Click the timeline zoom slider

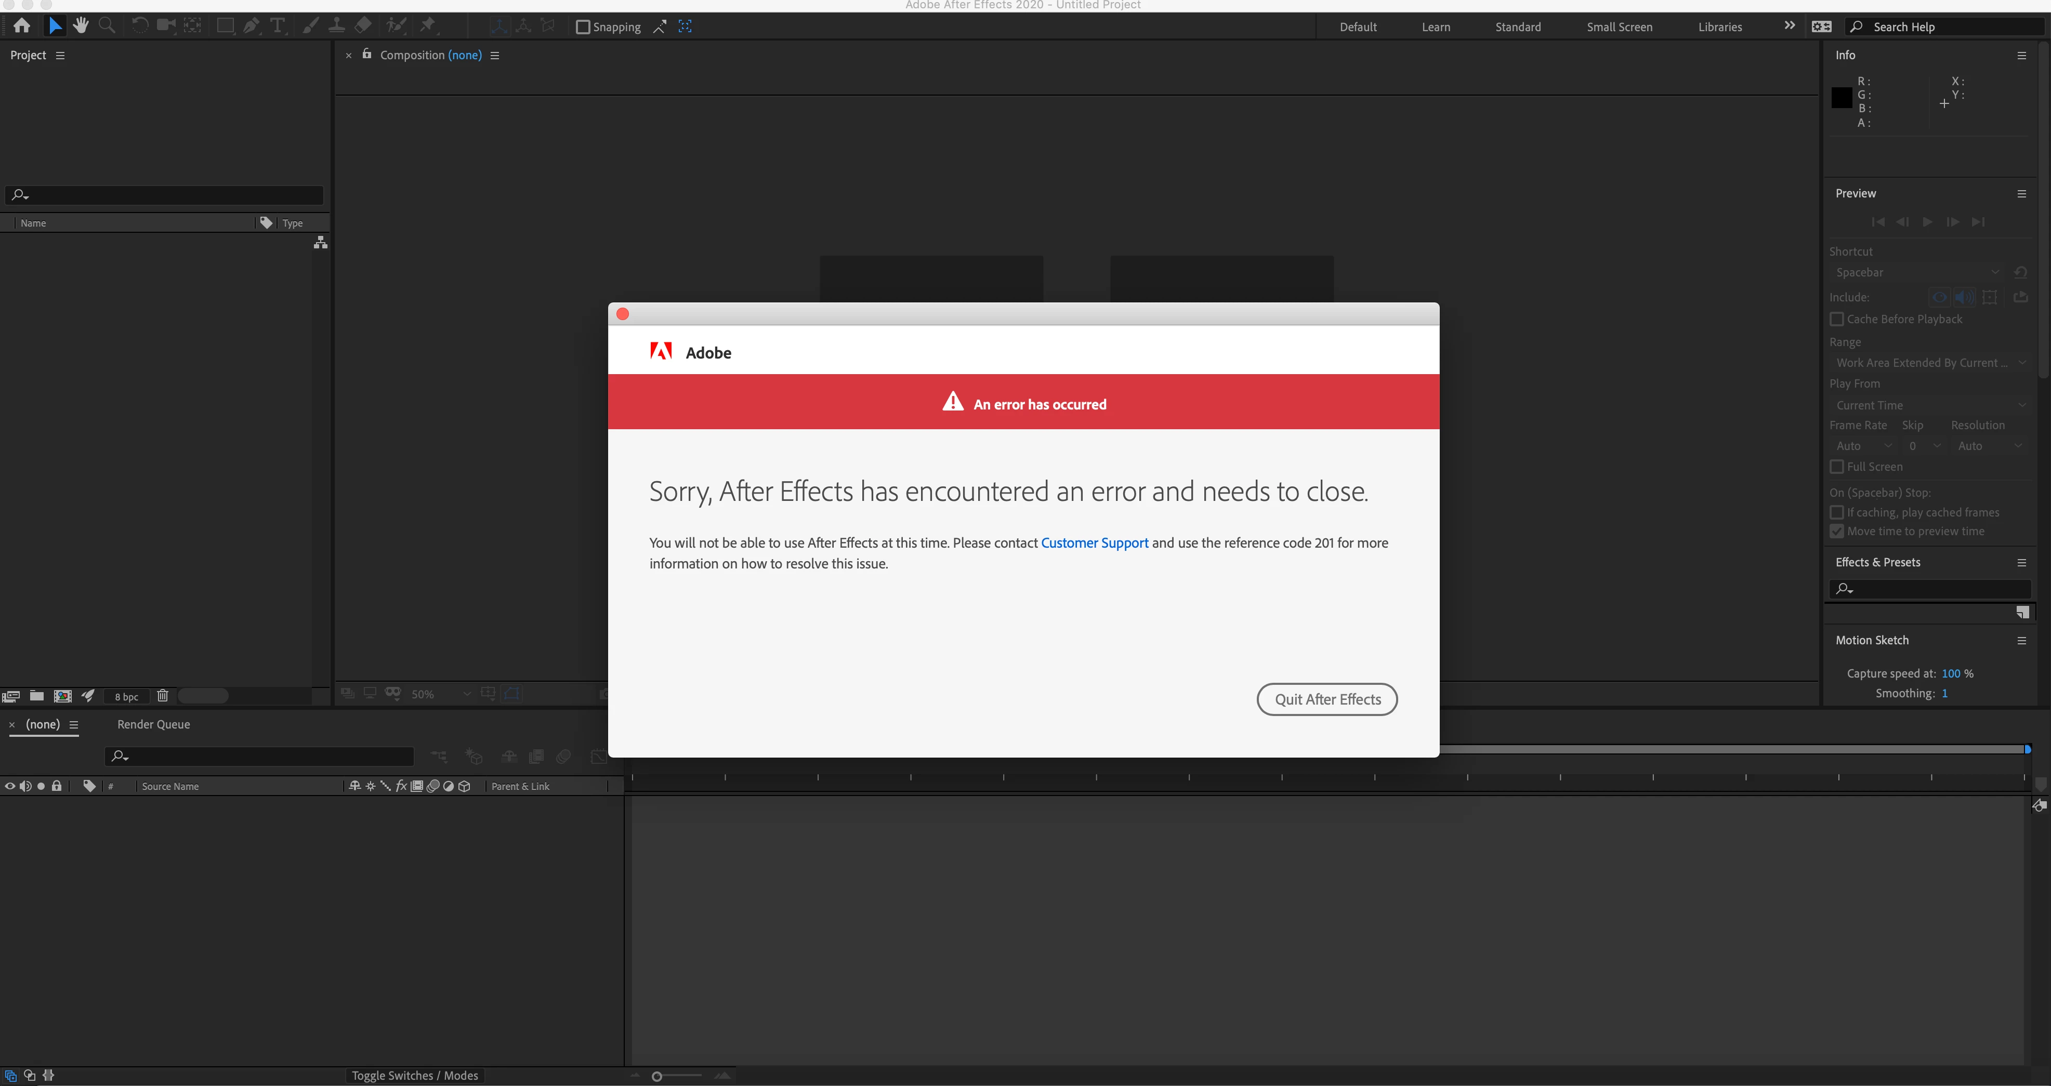coord(657,1077)
